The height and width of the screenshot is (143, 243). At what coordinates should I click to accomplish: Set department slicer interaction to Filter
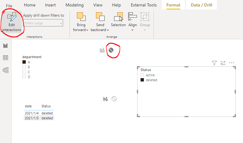click(102, 50)
